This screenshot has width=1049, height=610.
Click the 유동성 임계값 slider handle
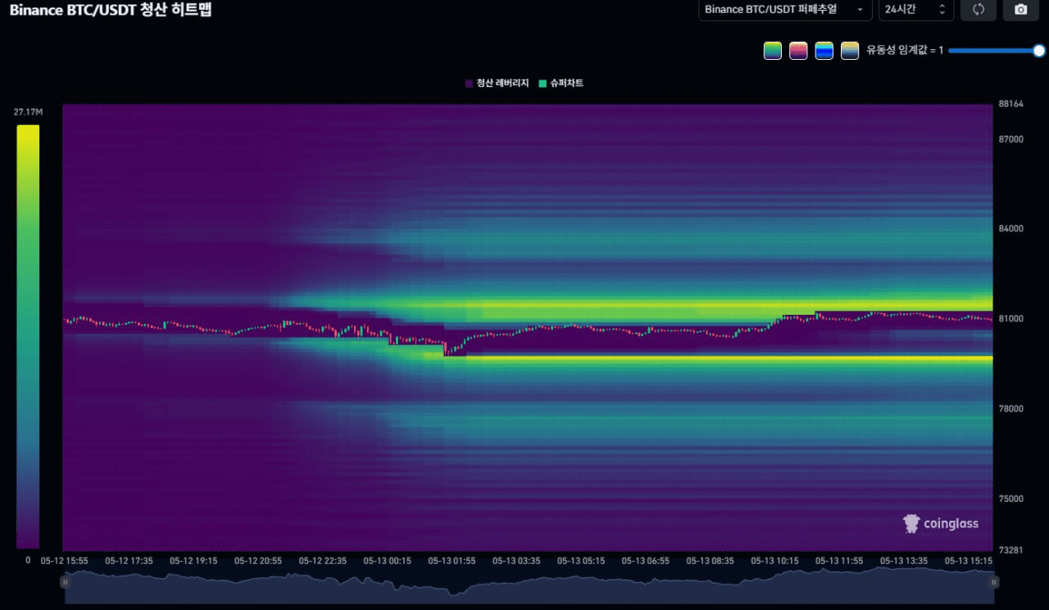1039,51
